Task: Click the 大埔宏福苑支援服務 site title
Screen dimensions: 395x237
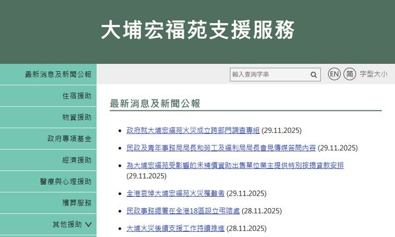Action: [x=197, y=30]
